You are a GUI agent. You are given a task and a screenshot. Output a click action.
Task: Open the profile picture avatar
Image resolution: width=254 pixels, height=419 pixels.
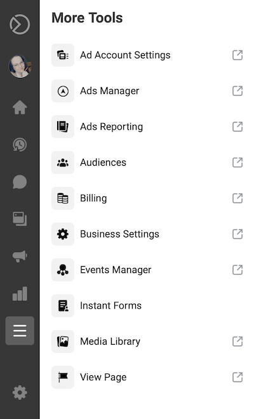coord(20,66)
